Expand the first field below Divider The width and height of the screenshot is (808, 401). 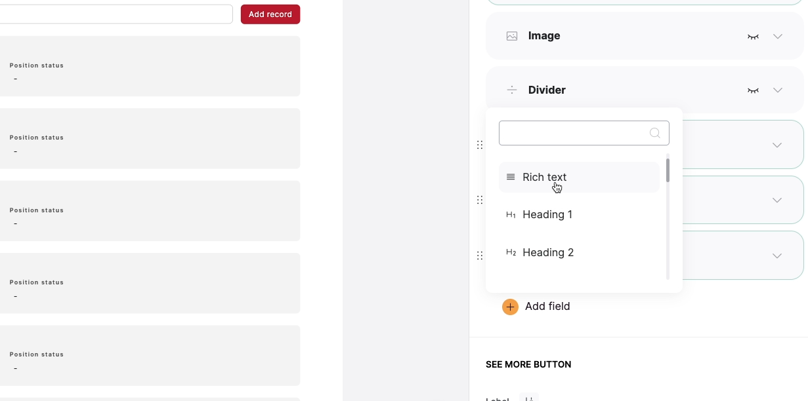click(x=778, y=145)
